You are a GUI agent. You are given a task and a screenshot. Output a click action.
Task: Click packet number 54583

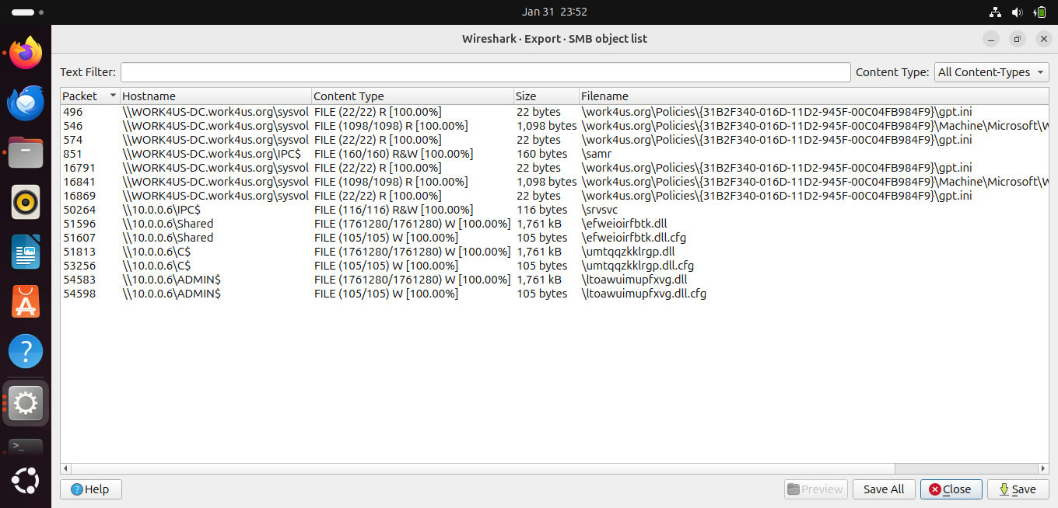click(x=79, y=280)
